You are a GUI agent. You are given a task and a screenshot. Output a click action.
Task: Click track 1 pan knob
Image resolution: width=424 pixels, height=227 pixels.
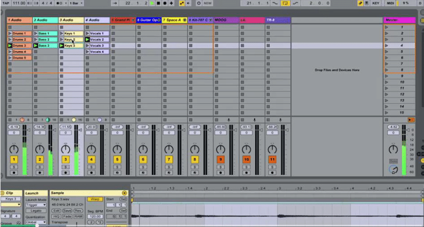coord(14,149)
